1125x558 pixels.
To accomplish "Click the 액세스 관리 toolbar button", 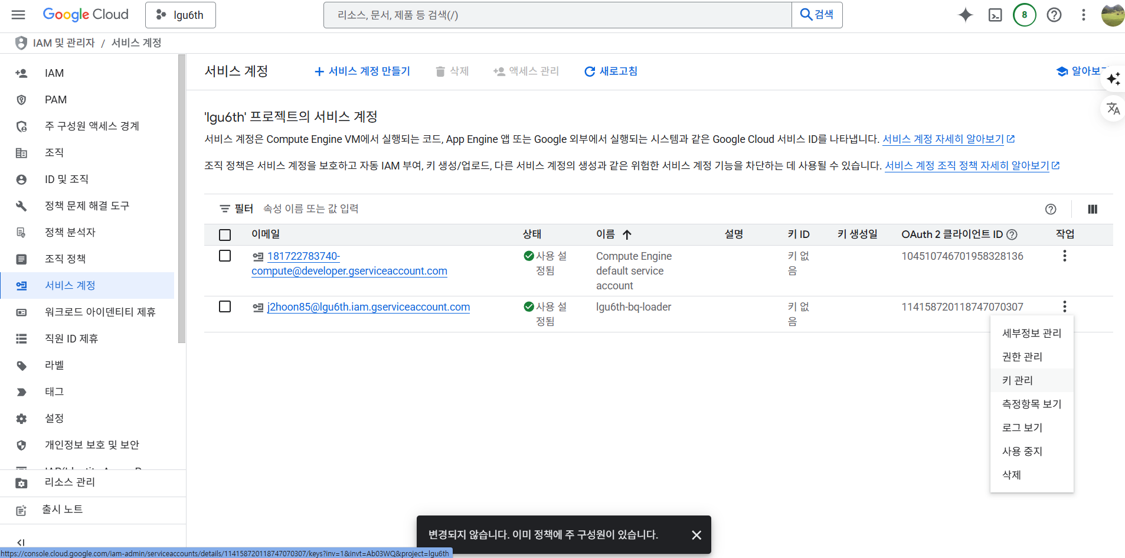I will (x=526, y=71).
